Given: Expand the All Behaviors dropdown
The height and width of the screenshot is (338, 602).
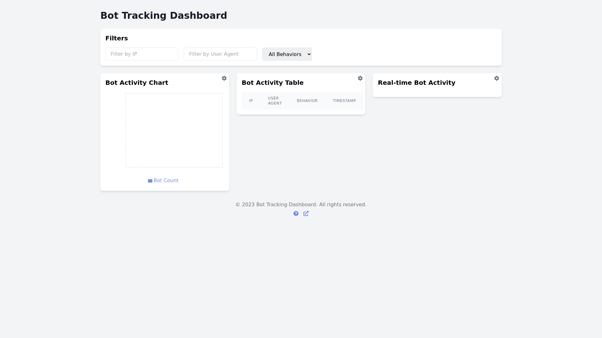Looking at the screenshot, I should (287, 54).
